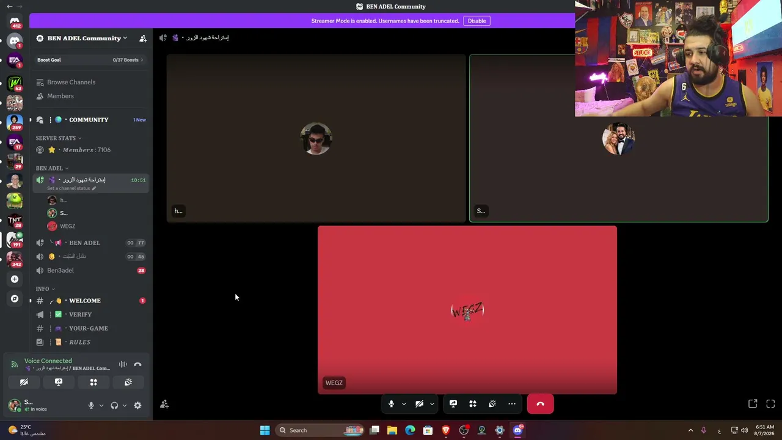782x440 pixels.
Task: Open Brave browser from the taskbar
Action: pos(446,430)
